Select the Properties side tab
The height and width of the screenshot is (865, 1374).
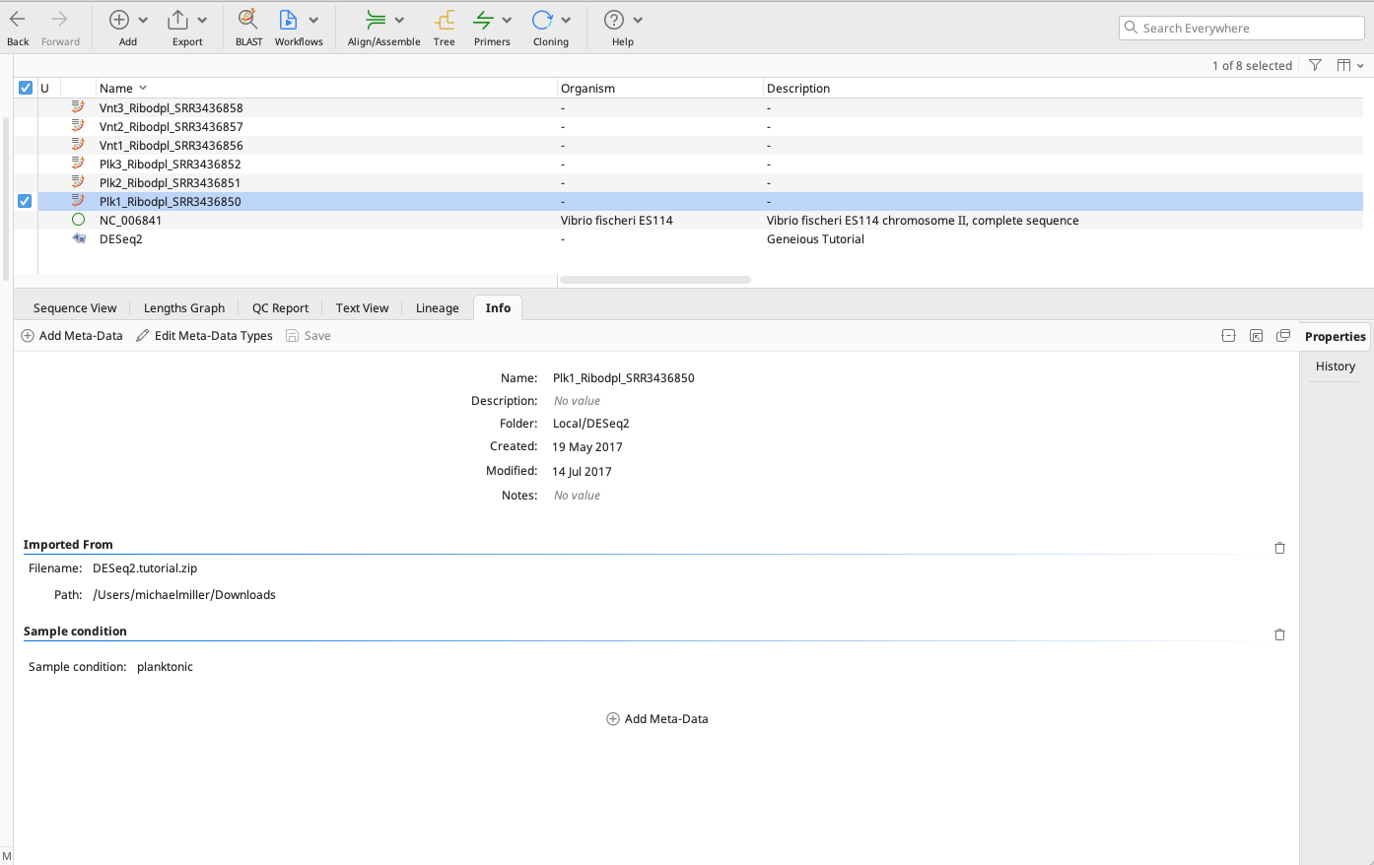coord(1335,336)
